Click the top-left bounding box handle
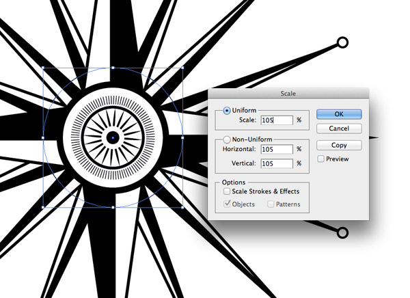Screen dimensions: 410x298 tap(43, 68)
